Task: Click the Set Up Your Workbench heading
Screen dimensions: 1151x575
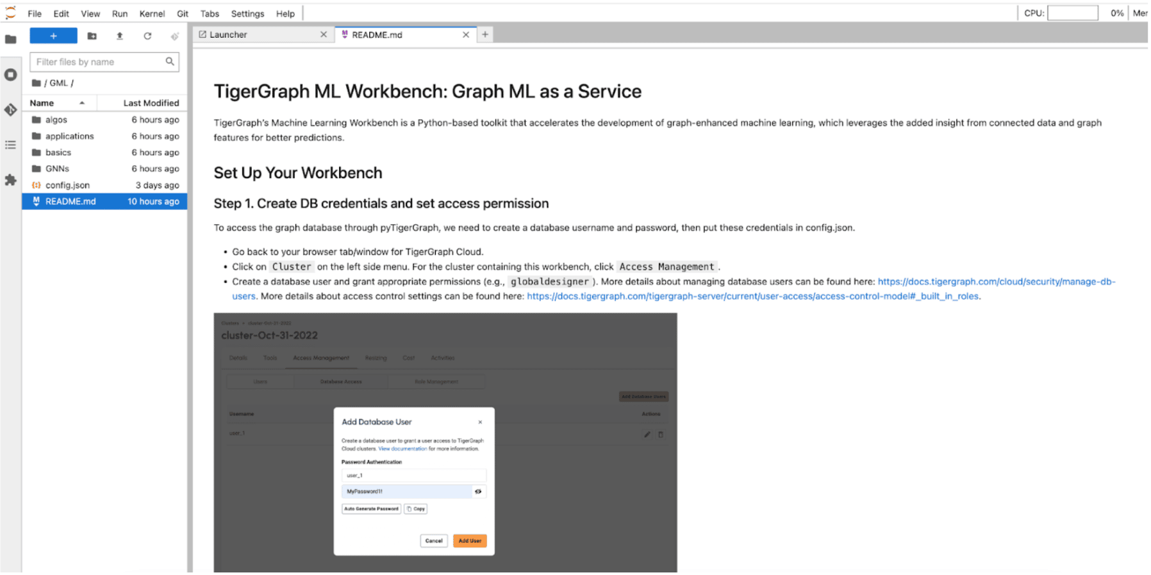Action: click(x=298, y=173)
